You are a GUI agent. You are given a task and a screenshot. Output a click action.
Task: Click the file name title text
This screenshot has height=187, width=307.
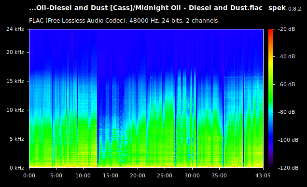click(x=146, y=8)
